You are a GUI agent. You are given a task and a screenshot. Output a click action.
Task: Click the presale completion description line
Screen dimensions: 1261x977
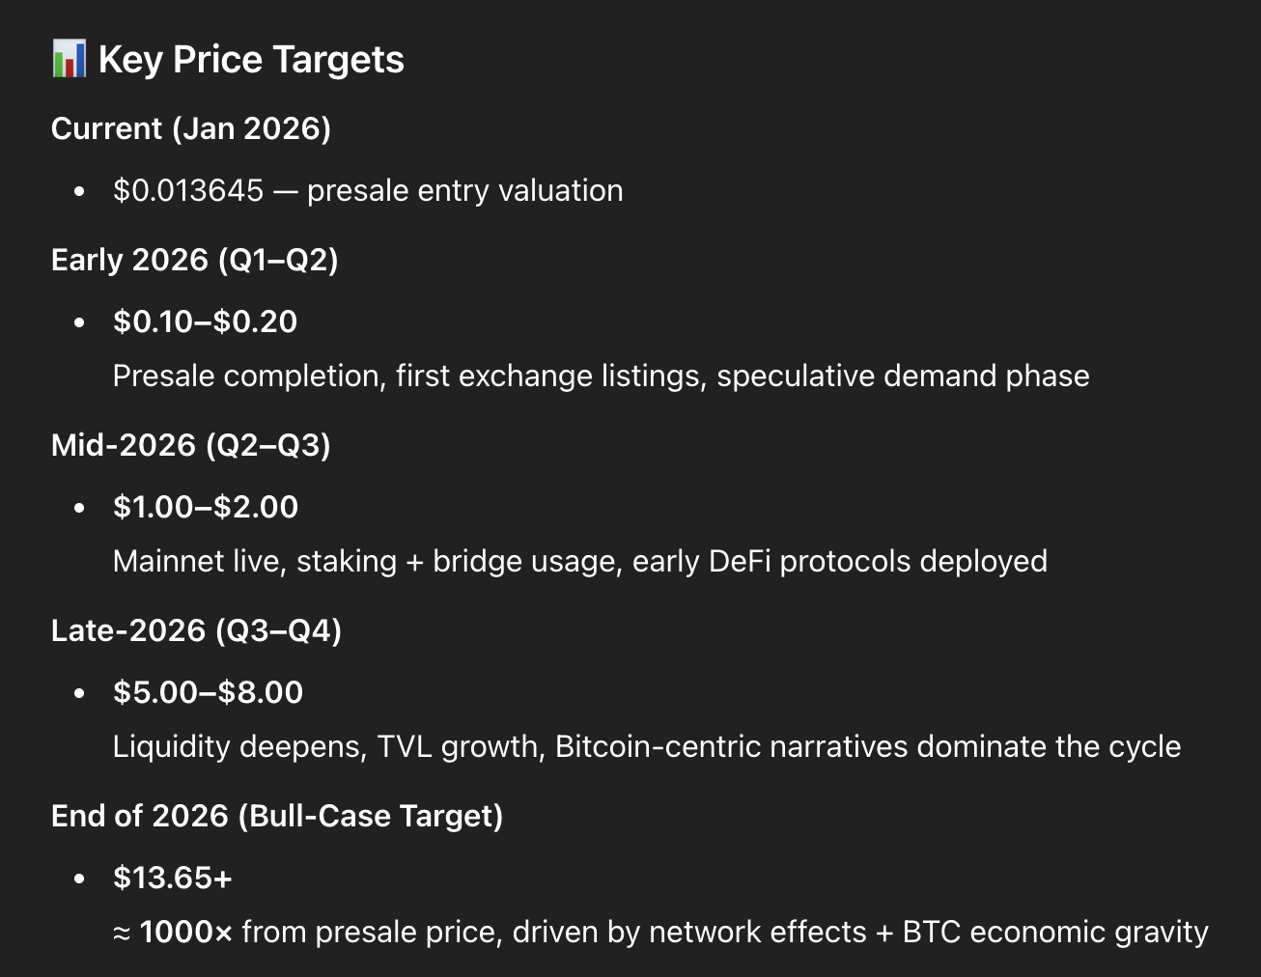tap(601, 376)
